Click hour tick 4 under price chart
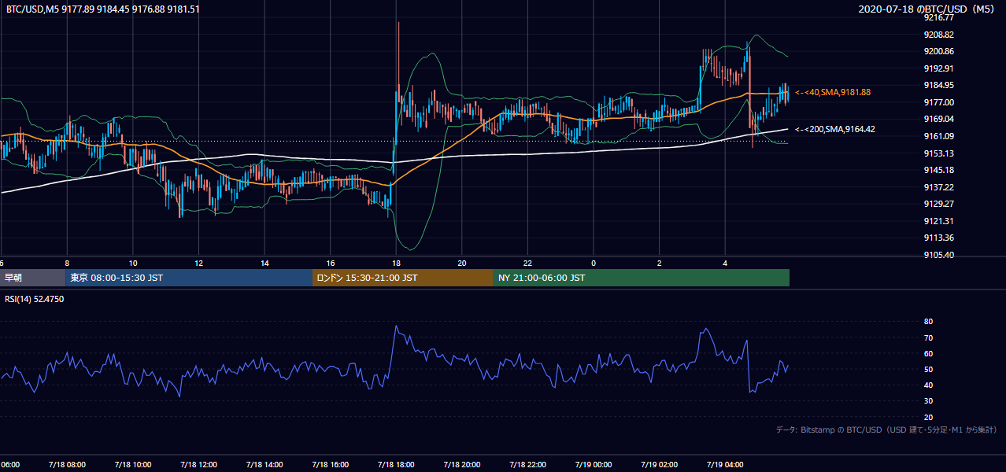1006x472 pixels. coord(725,263)
